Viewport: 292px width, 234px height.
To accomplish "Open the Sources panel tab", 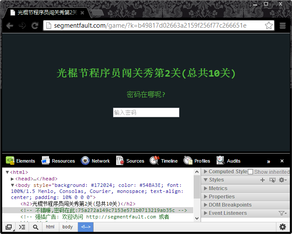I will click(130, 161).
